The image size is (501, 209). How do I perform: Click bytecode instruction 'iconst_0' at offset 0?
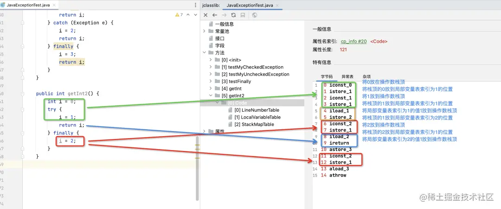(340, 85)
